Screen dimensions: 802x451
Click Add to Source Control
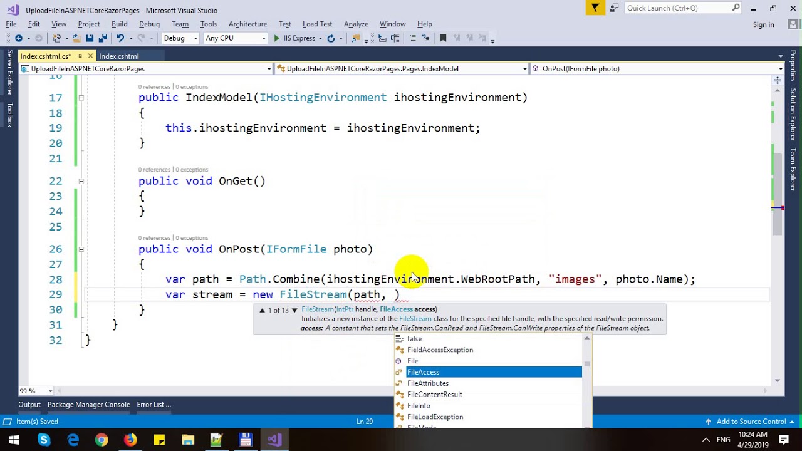(751, 422)
